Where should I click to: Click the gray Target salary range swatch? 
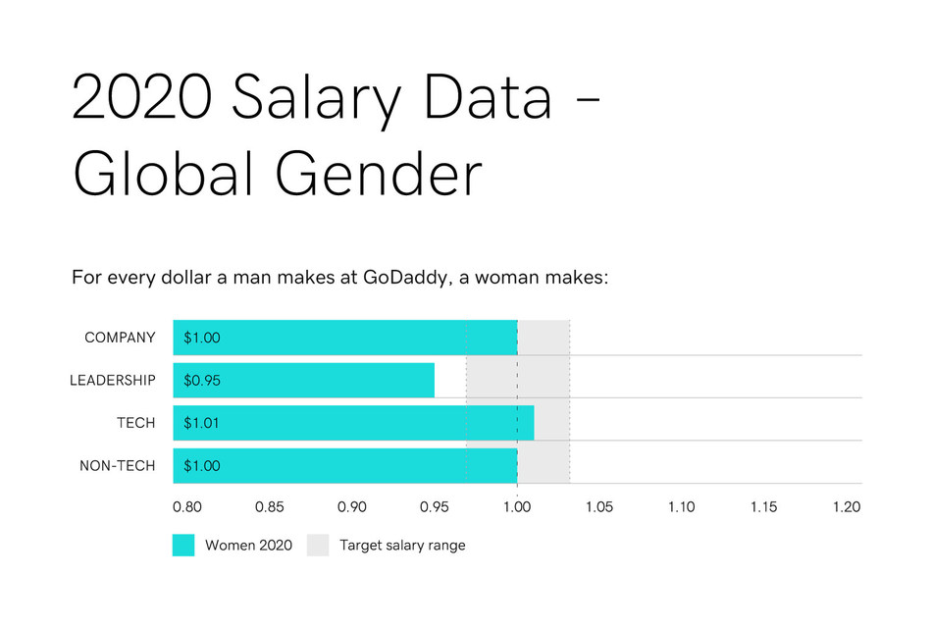318,546
